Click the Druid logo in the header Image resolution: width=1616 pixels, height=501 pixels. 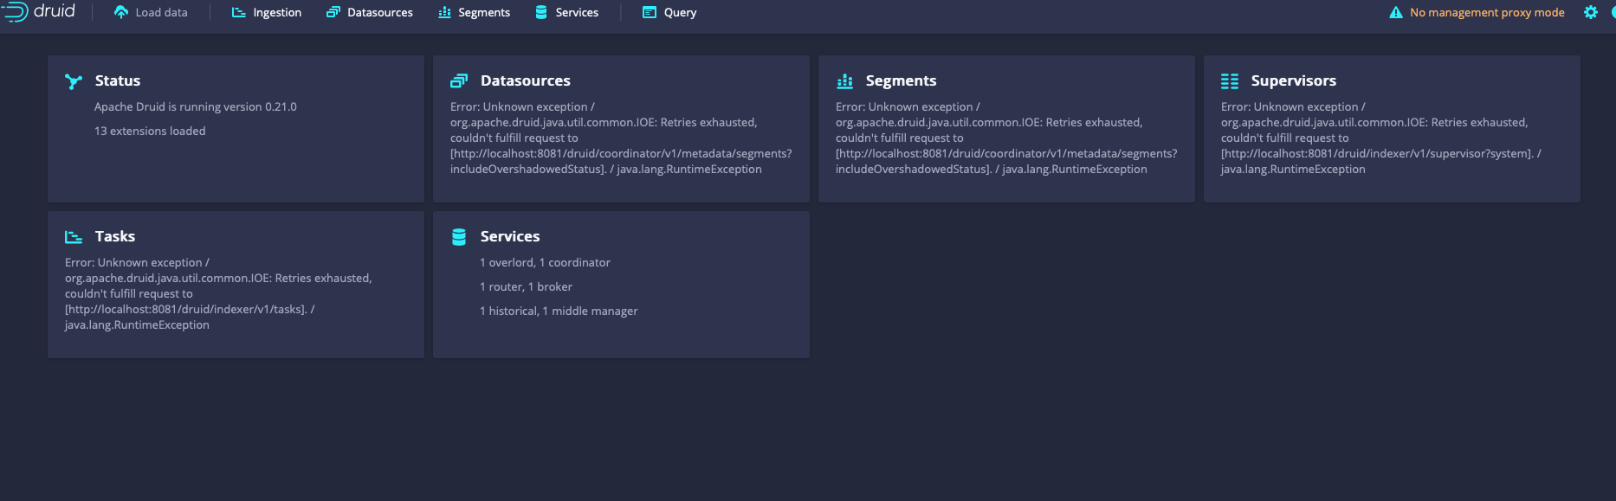(40, 12)
